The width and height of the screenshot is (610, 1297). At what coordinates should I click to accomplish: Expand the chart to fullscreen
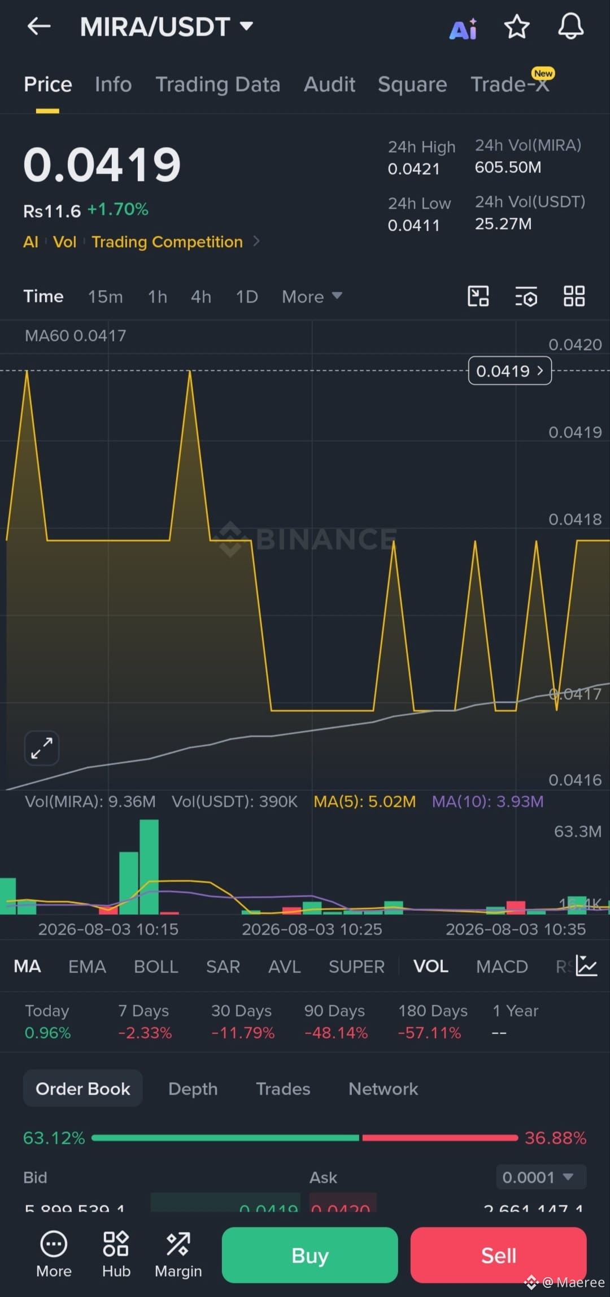[42, 748]
